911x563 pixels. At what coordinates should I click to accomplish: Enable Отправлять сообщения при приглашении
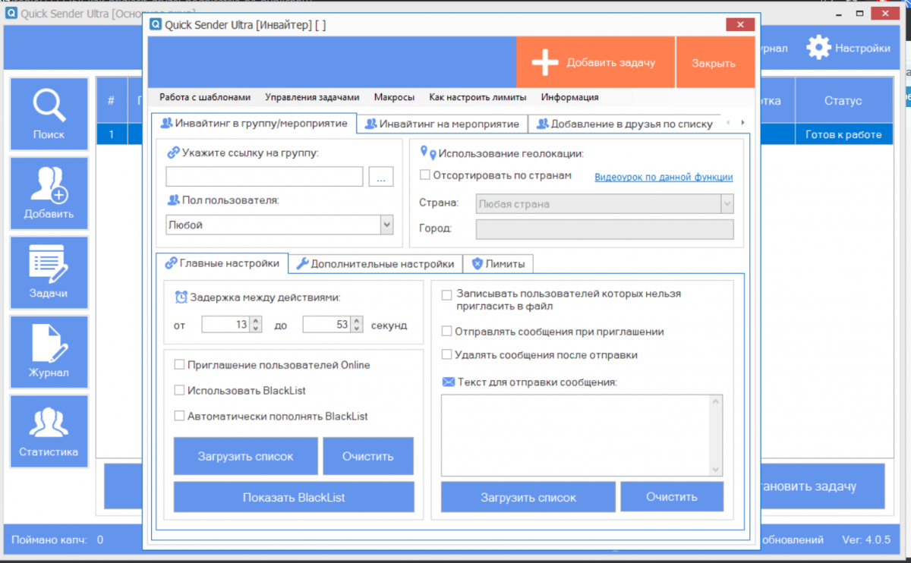(447, 332)
